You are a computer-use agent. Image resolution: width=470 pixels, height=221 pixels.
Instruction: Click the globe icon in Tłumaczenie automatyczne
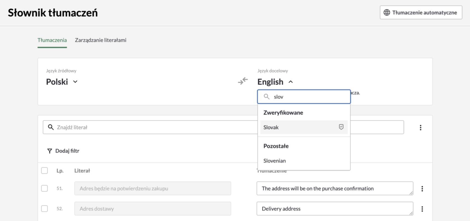click(x=386, y=13)
